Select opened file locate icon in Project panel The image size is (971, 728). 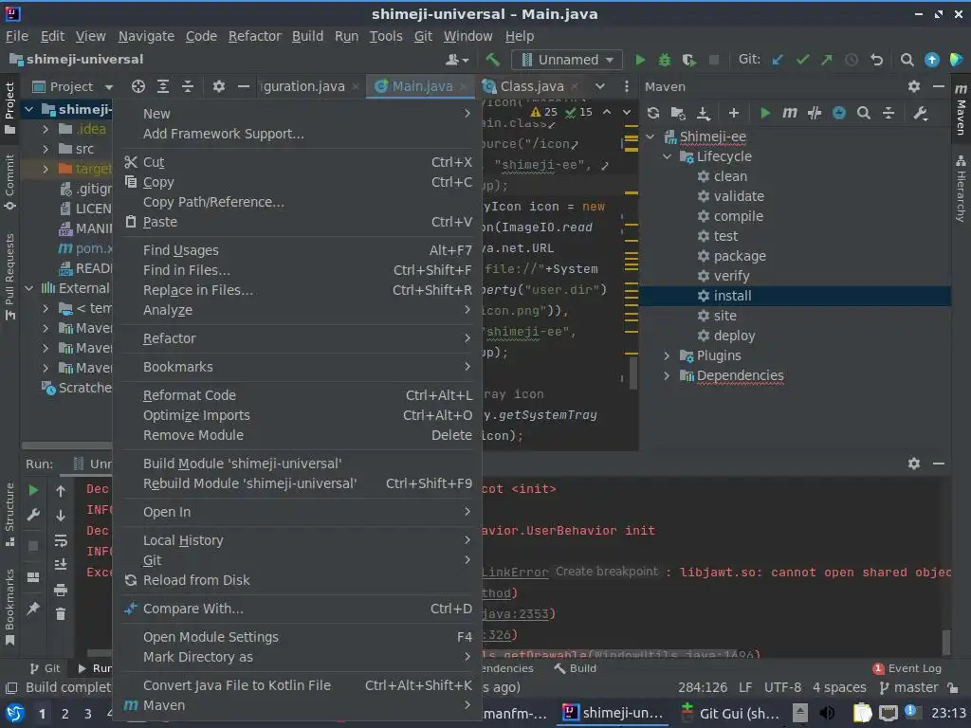coord(138,86)
